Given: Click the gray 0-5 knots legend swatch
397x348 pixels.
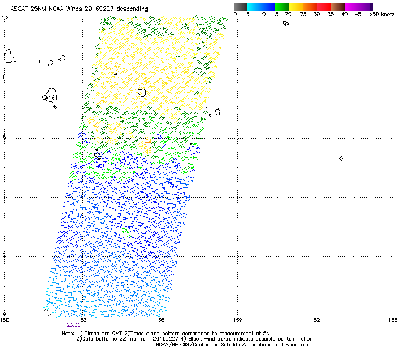Looking at the screenshot, I should point(240,6).
